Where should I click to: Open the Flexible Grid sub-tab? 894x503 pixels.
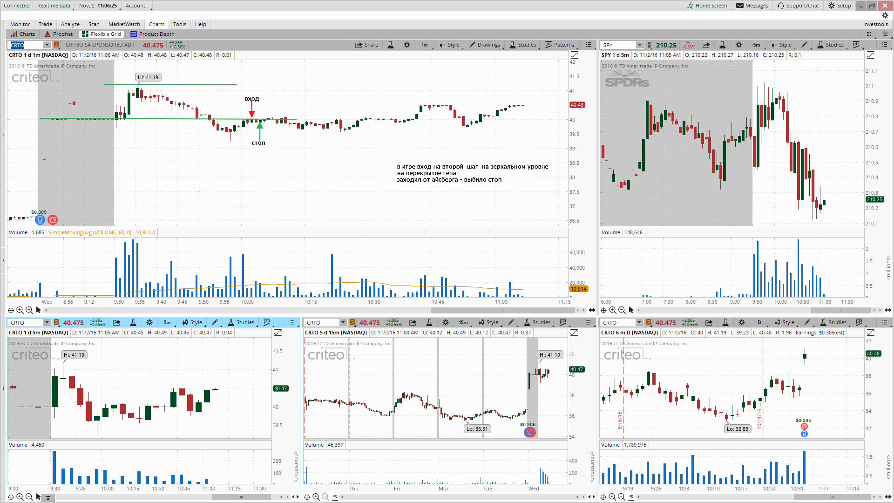102,34
